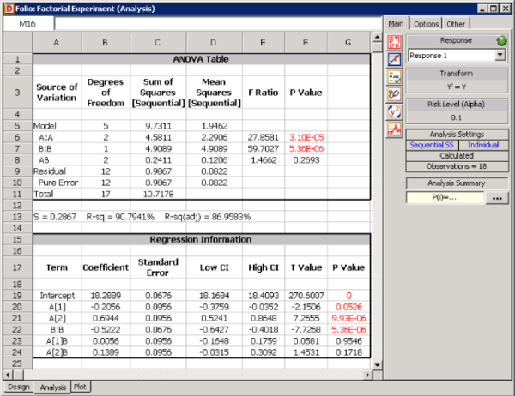Viewport: 515px width, 396px height.
Task: Click the Observations = 18 field
Action: coord(457,166)
